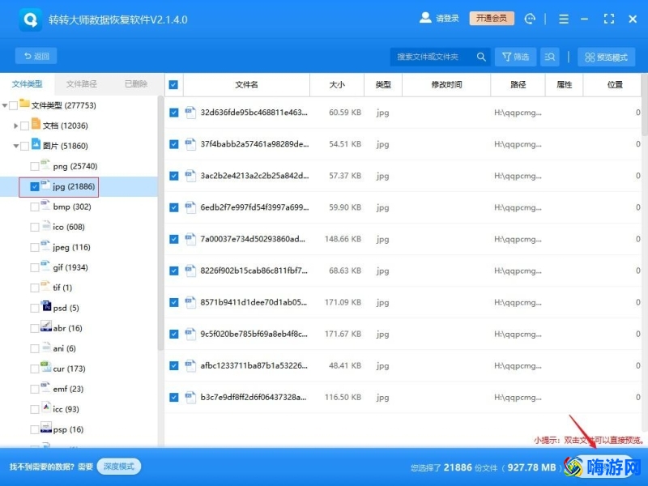The width and height of the screenshot is (648, 486).
Task: Click file icon of 8226f902b15cab86c811fbf7 row
Action: tap(190, 271)
